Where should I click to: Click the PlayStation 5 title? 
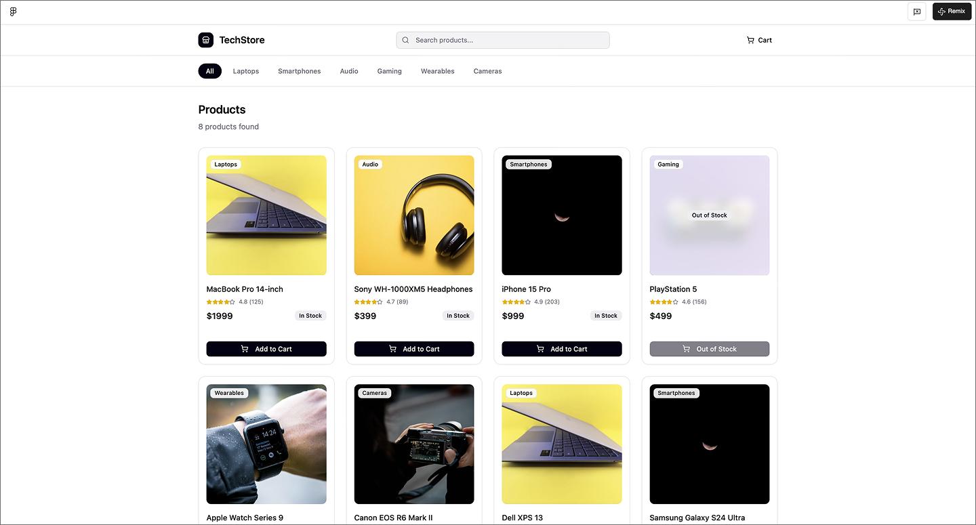coord(673,289)
